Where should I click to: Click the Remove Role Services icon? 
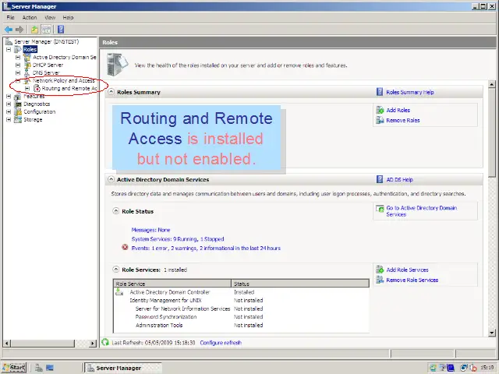[380, 280]
